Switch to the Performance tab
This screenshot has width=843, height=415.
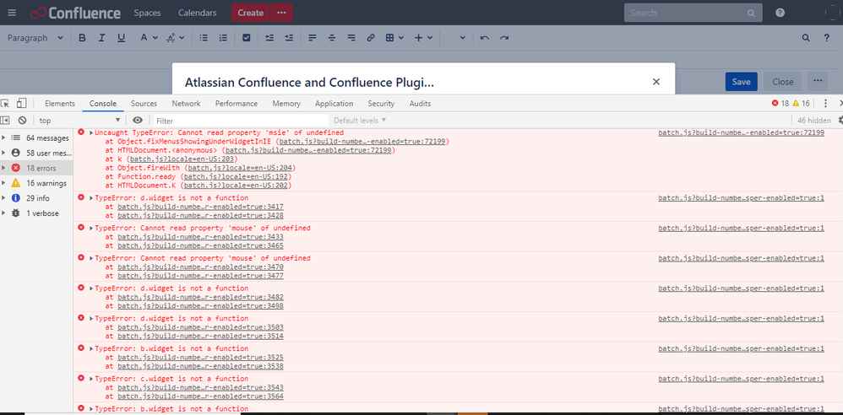pyautogui.click(x=236, y=104)
